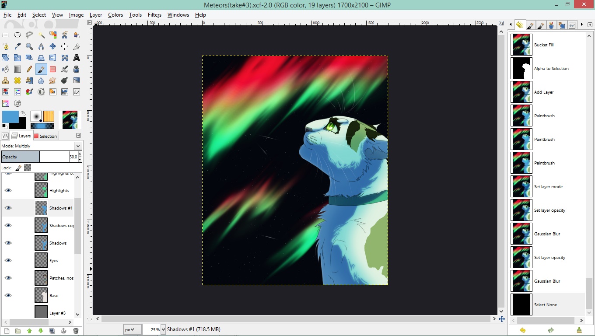Switch to the Layers tab
The width and height of the screenshot is (595, 336).
click(x=21, y=136)
